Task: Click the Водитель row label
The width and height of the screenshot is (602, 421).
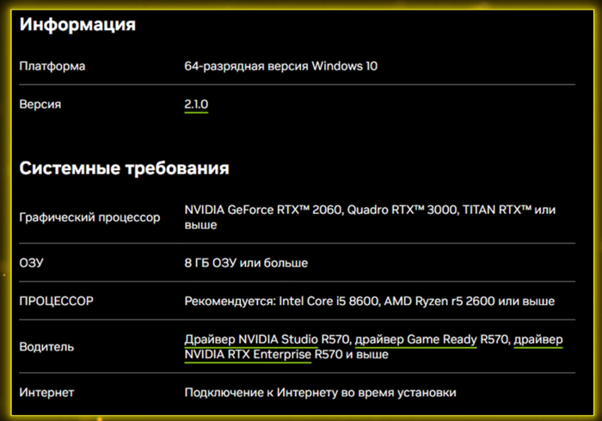Action: tap(46, 346)
